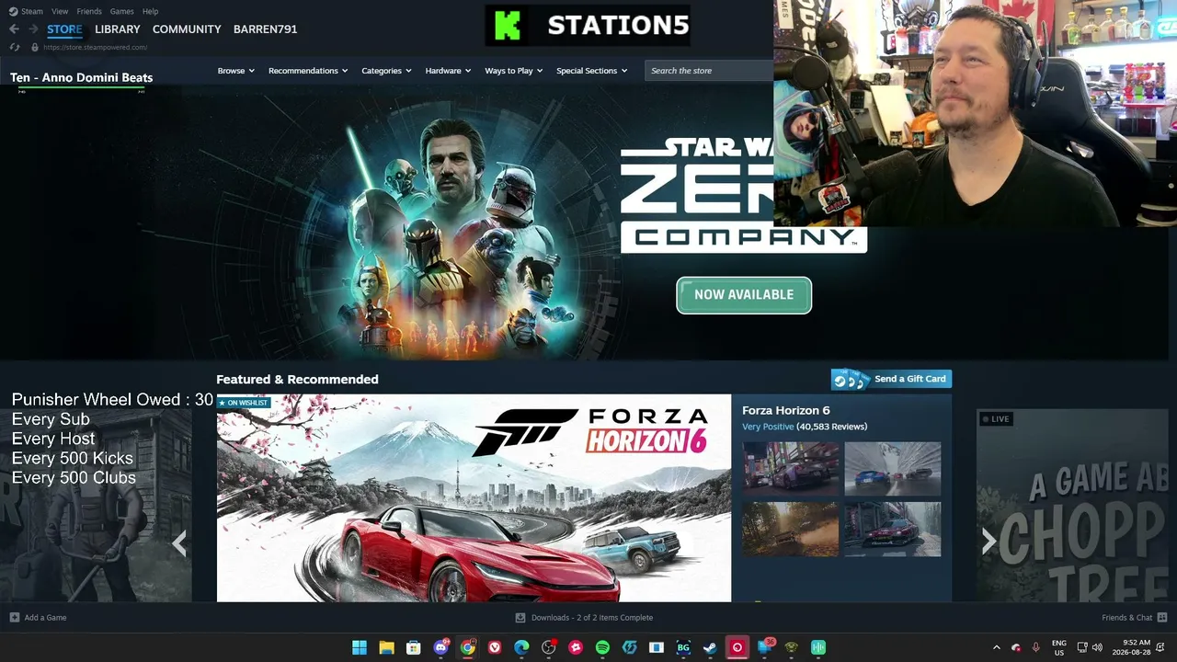View the red race car Forza screenshot
This screenshot has height=662, width=1177.
(893, 529)
